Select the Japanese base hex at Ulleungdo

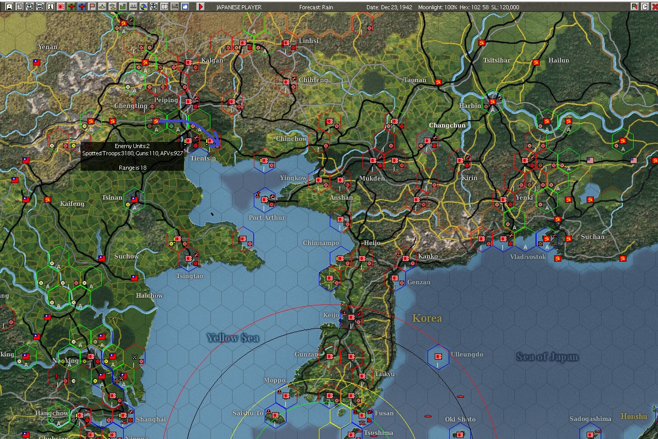tap(438, 356)
